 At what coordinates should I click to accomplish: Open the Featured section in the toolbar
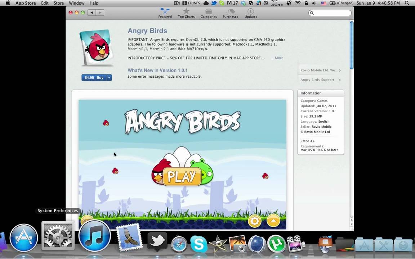165,13
